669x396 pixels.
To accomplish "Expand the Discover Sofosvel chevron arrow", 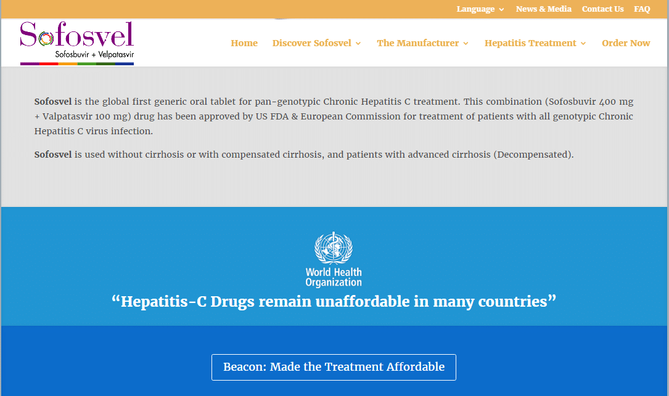I will tap(358, 44).
